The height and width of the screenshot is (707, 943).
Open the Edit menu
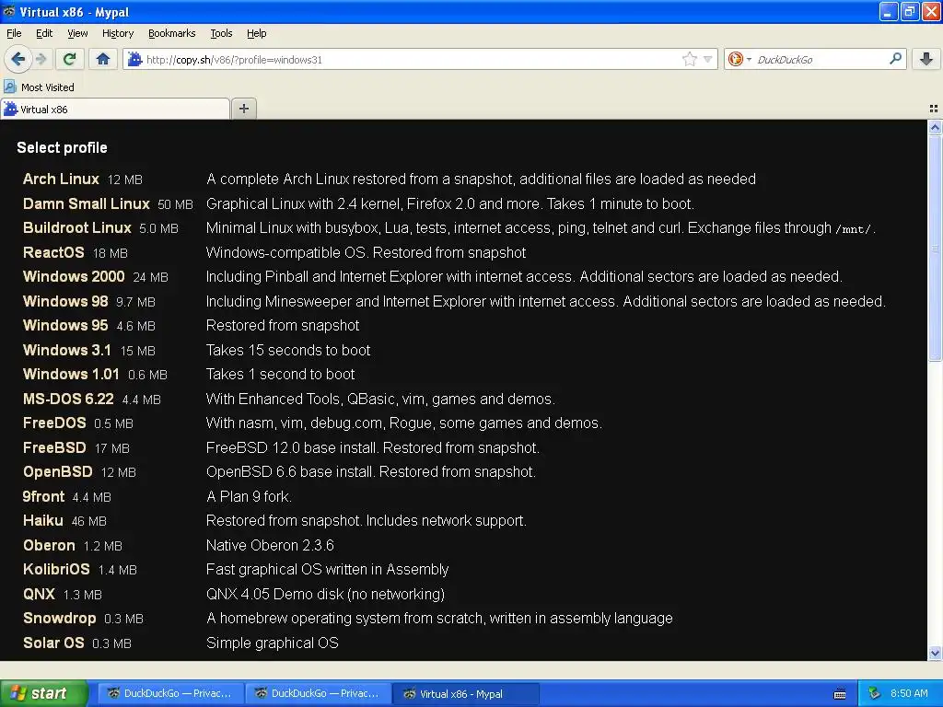pos(44,33)
